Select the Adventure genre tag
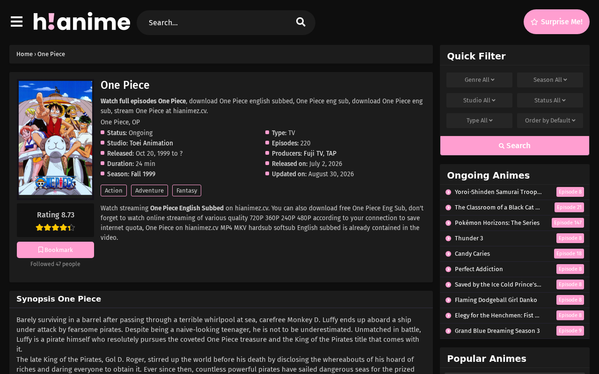Screen dimensions: 599x374 point(149,191)
